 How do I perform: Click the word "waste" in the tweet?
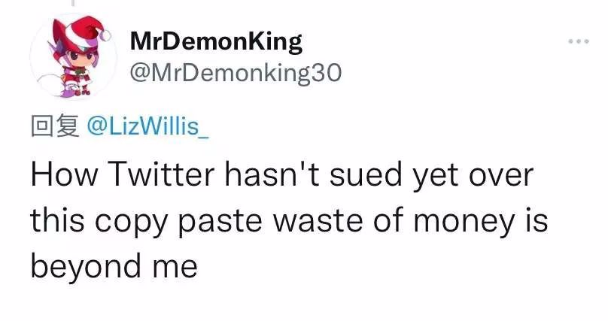point(318,221)
